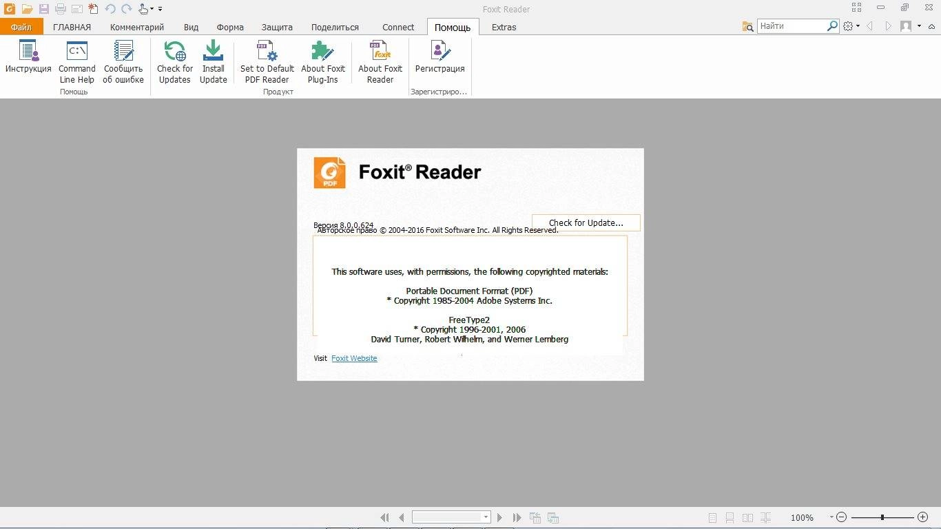Viewport: 941px width, 529px height.
Task: Switch to the Защита tab
Action: click(x=277, y=27)
